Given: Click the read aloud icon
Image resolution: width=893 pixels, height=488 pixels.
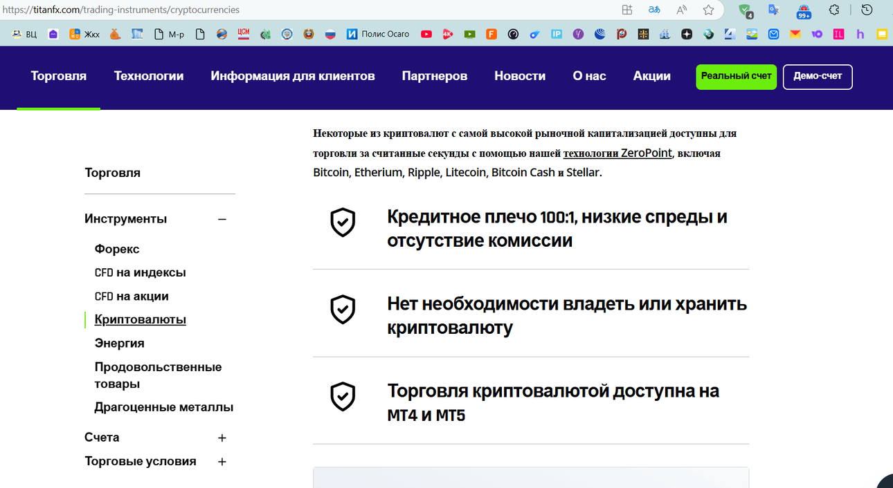Looking at the screenshot, I should (682, 10).
